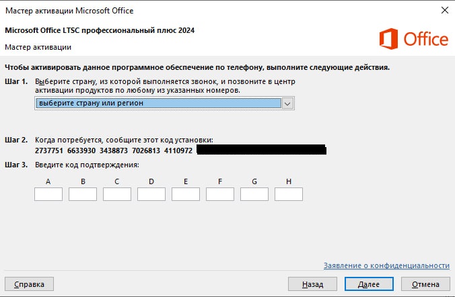This screenshot has height=297, width=455.
Task: Proceed with the Далее button
Action: point(369,284)
